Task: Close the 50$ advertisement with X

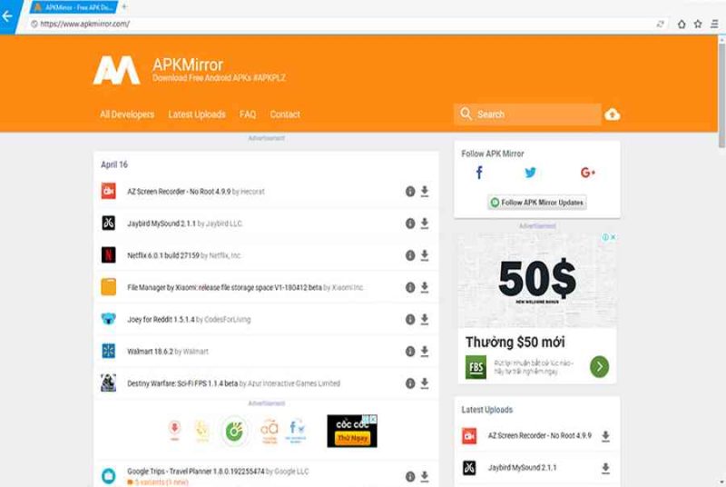Action: (x=613, y=237)
